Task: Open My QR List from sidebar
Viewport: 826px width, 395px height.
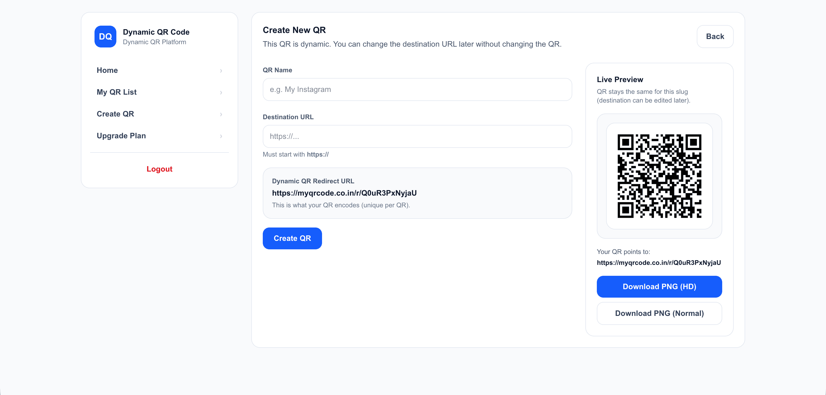Action: pos(117,92)
